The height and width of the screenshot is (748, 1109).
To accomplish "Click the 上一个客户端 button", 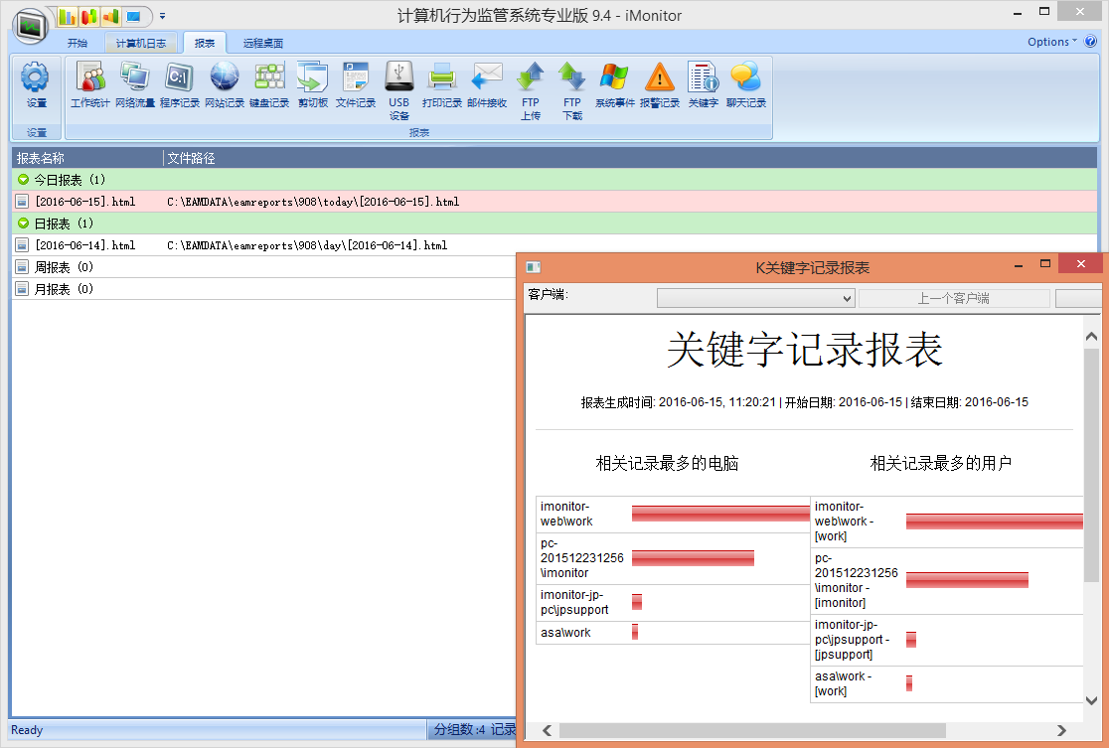I will 953,298.
